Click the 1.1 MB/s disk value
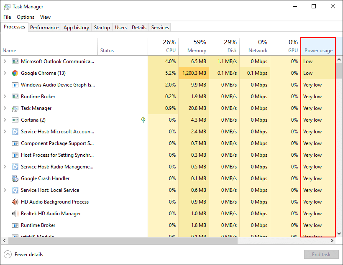Viewport: 343px width, 265px height. (x=227, y=61)
